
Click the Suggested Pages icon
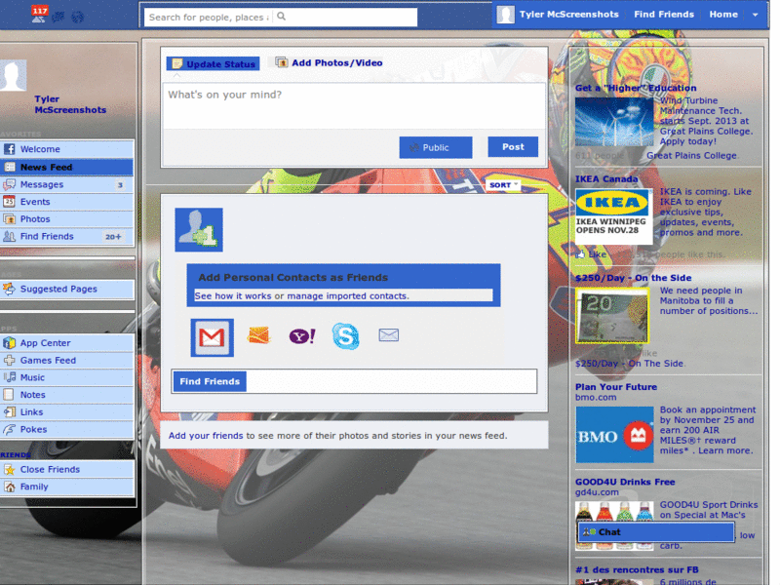[x=9, y=289]
